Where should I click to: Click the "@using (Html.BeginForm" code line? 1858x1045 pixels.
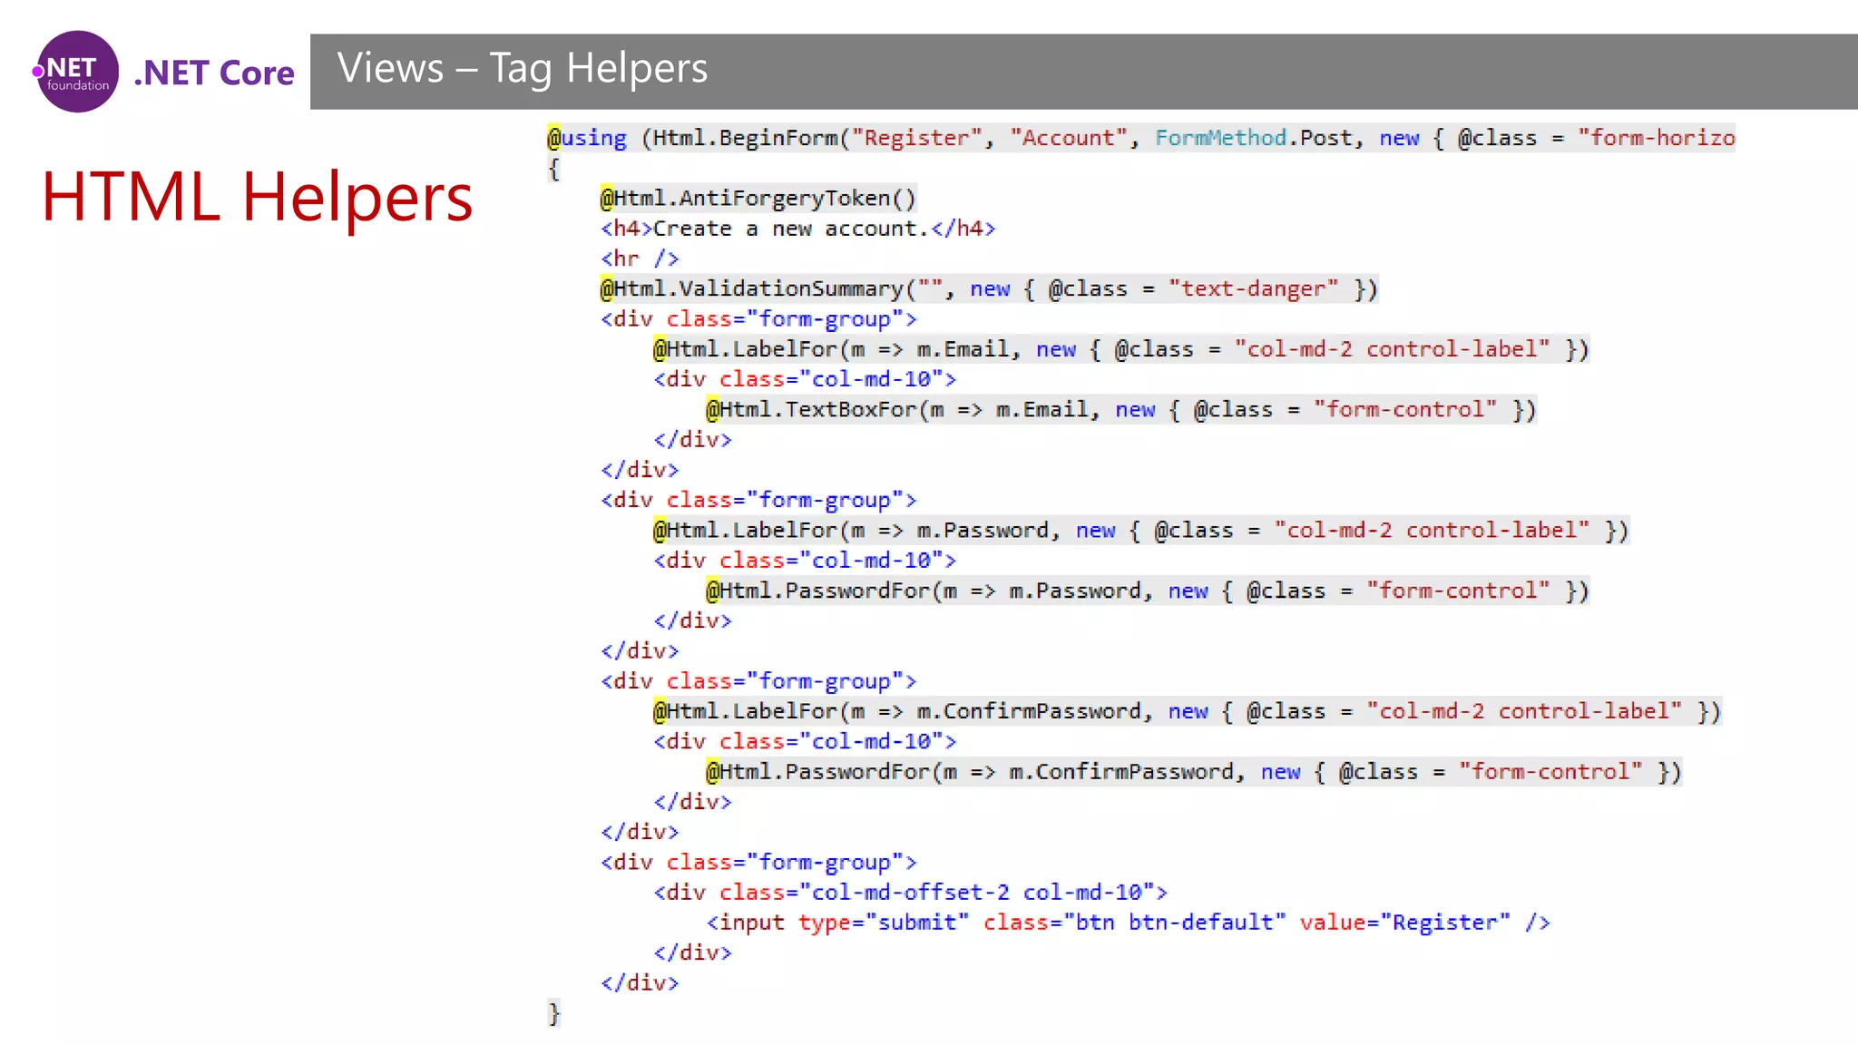point(1140,138)
